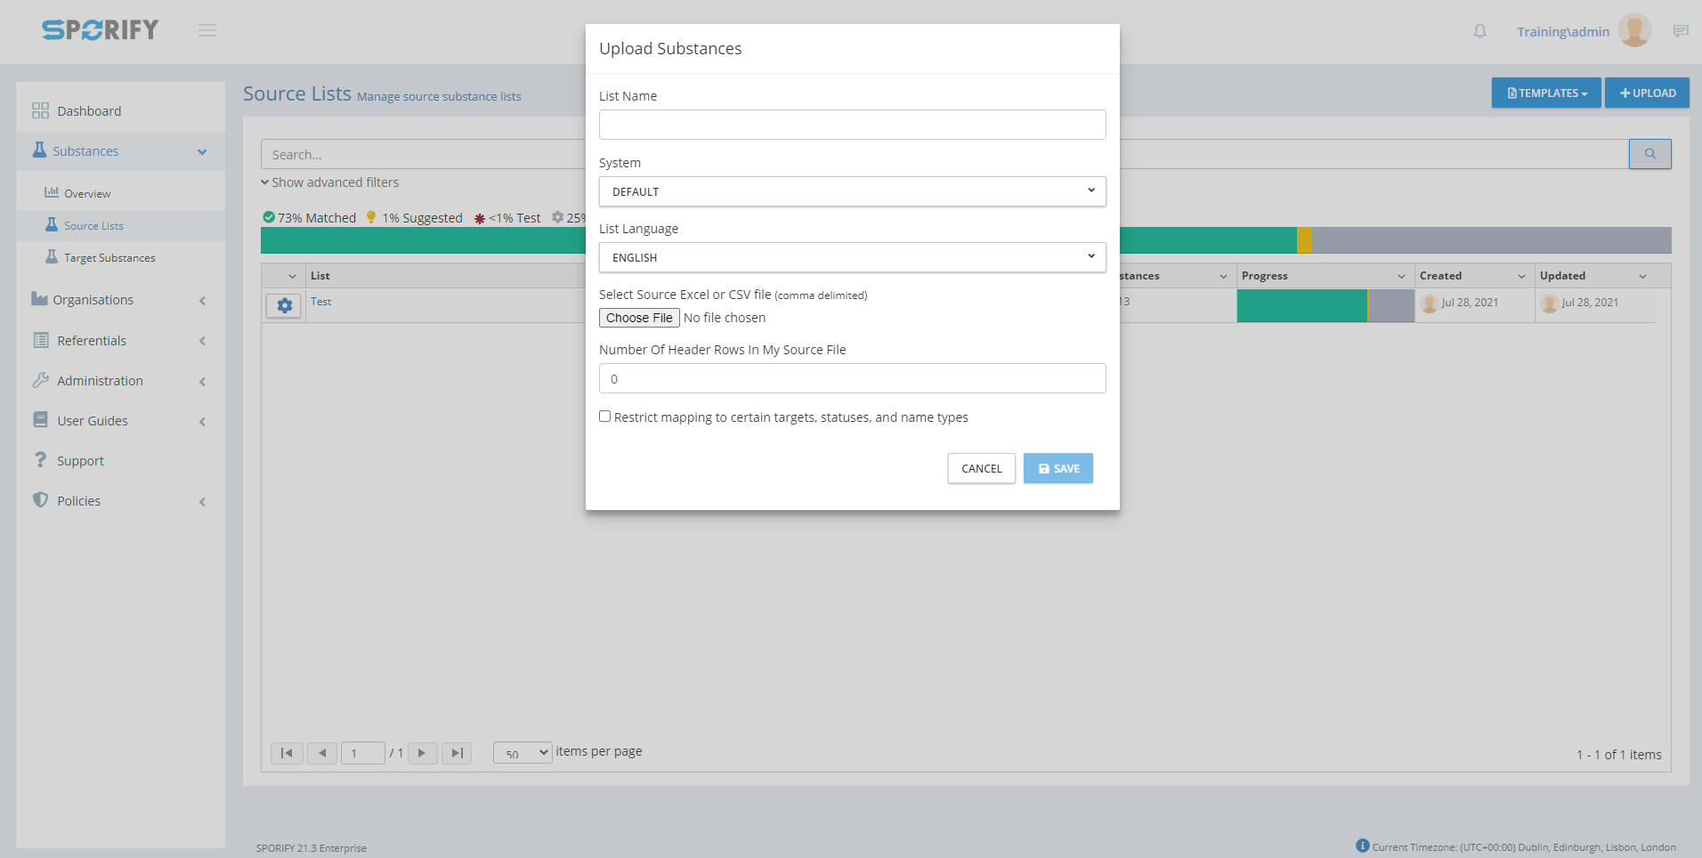
Task: Click the admin user avatar
Action: 1634,30
